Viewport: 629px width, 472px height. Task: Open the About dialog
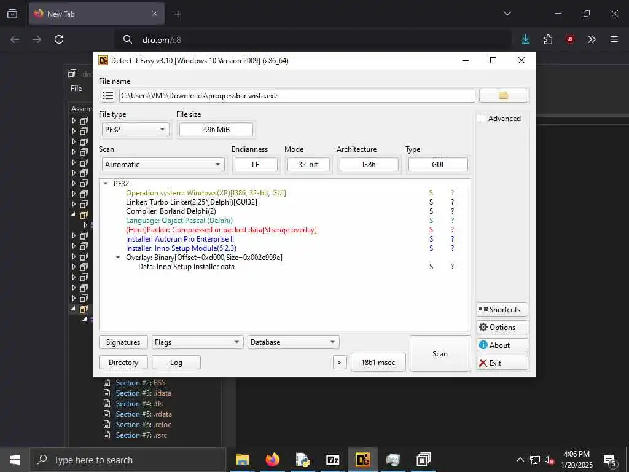[502, 345]
